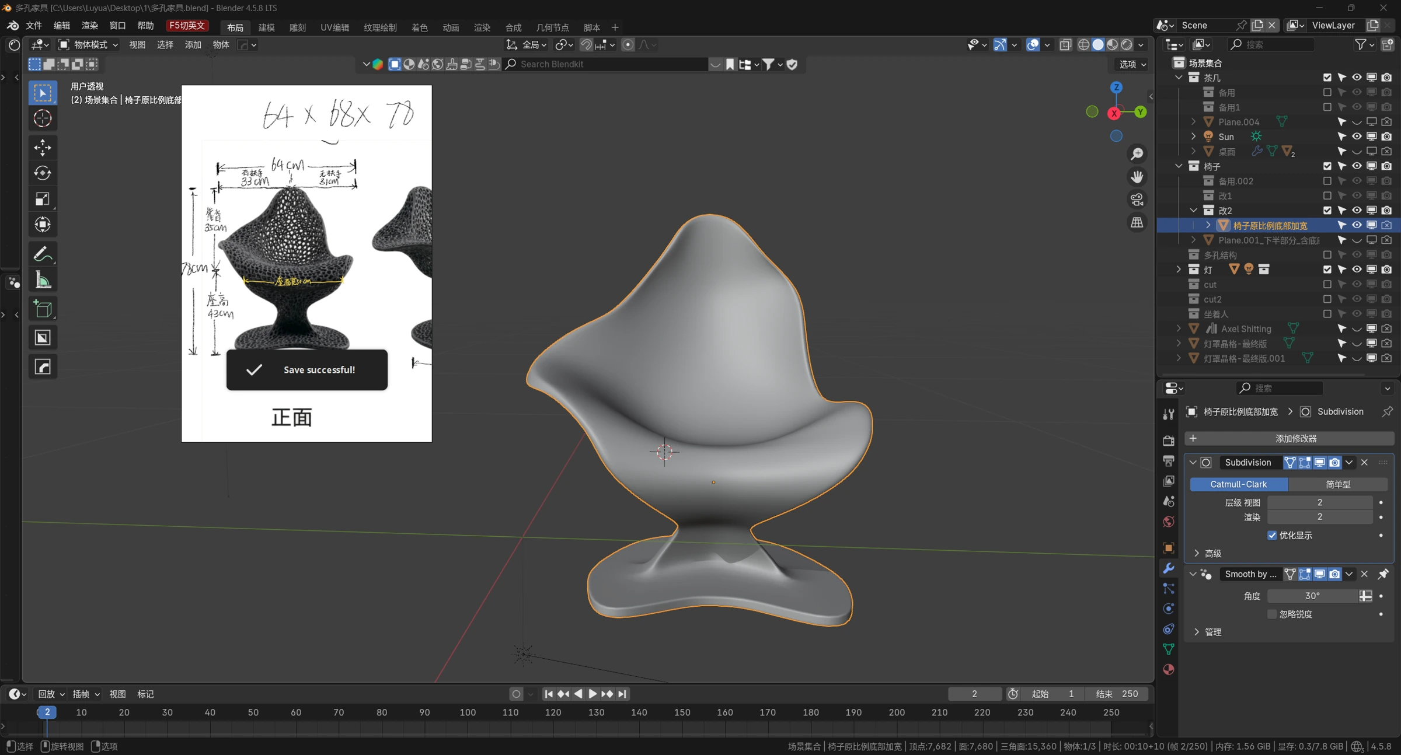Click the F5切英文 button
The height and width of the screenshot is (755, 1401).
coord(187,26)
